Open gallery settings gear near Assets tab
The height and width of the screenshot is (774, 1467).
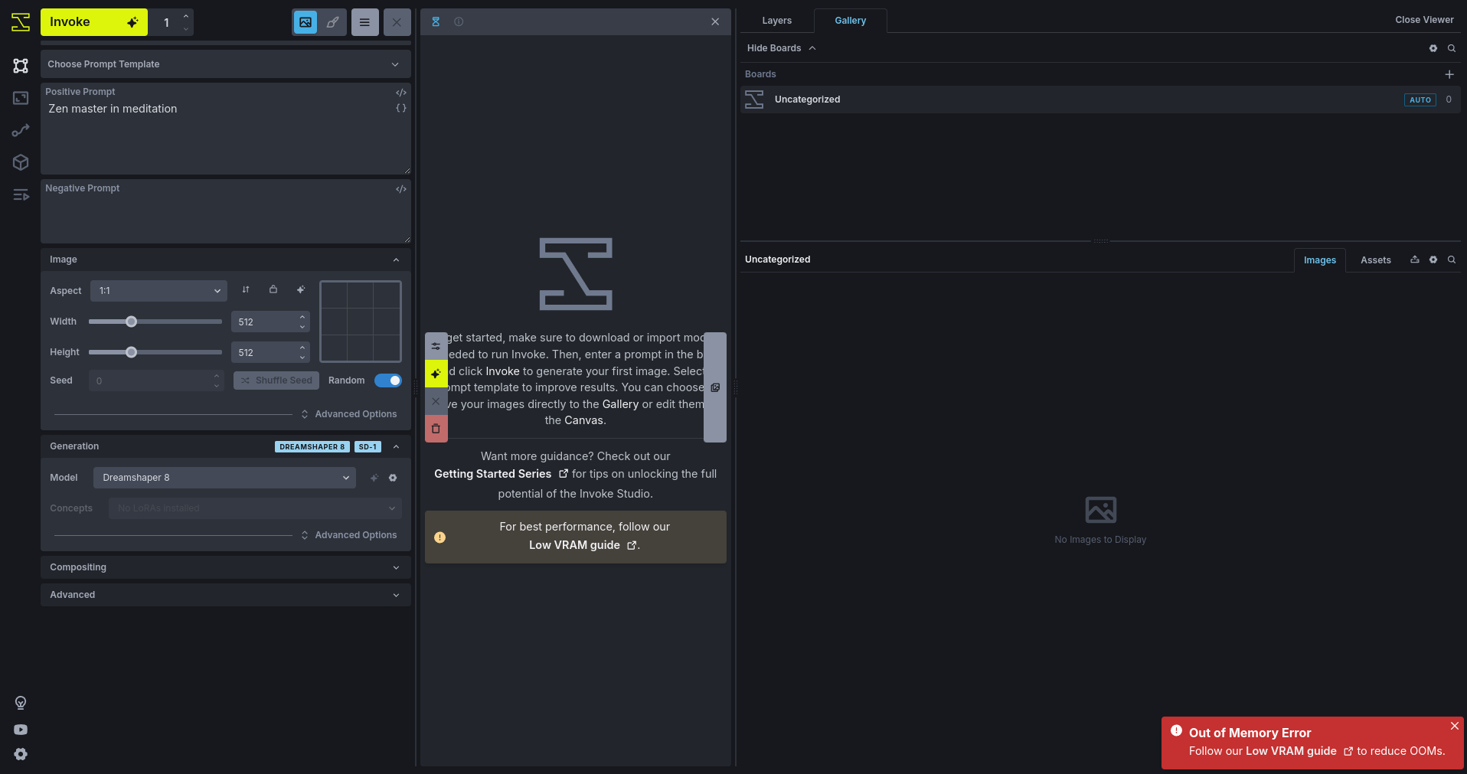(1433, 260)
